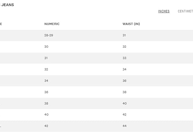Select numeric size 31 cell
Image resolution: width=193 pixels, height=132 pixels.
(46, 58)
